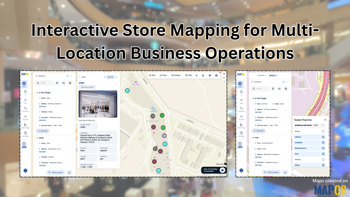Click Direction button in right screenshot panel
350x197 pixels.
click(258, 131)
